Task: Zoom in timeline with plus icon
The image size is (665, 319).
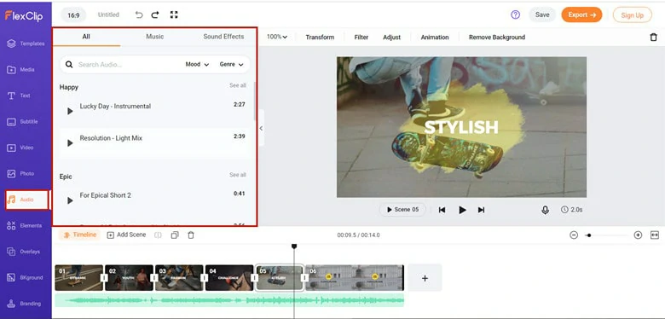Action: point(638,235)
